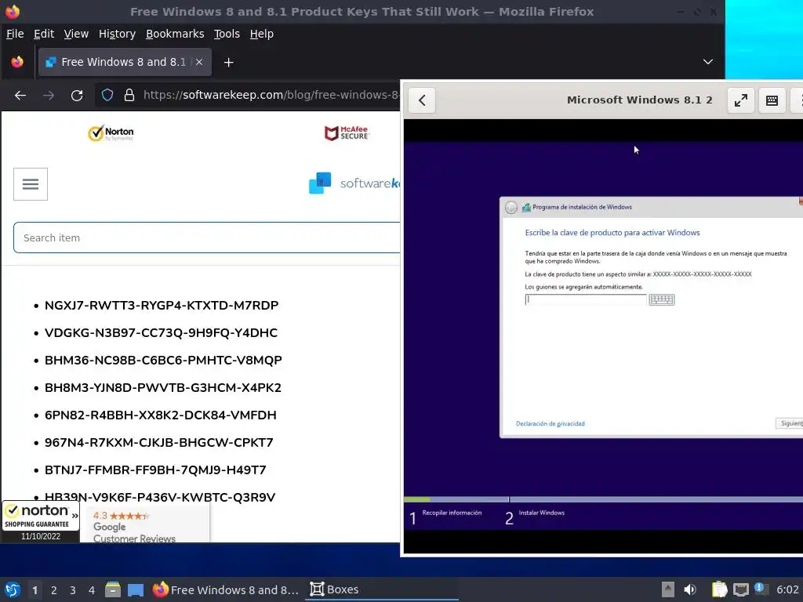Close the Free Windows 8 tab
Viewport: 803px width, 602px height.
[x=199, y=62]
